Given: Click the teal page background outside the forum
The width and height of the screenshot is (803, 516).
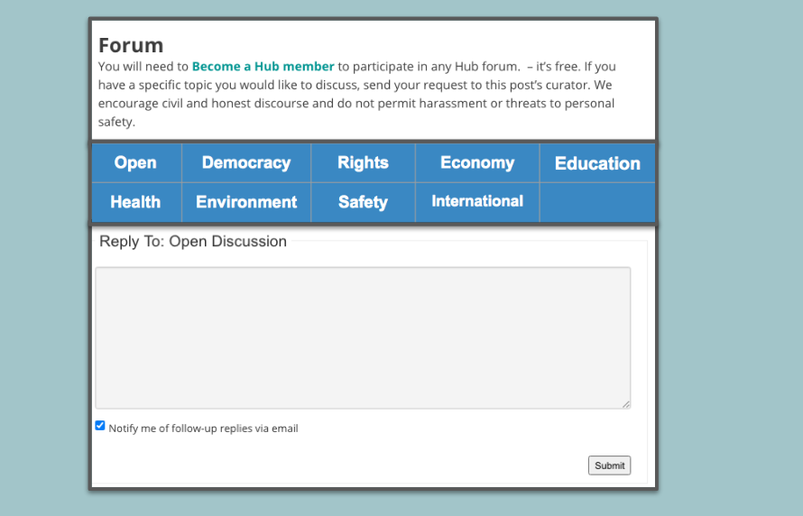Looking at the screenshot, I should tap(731, 271).
